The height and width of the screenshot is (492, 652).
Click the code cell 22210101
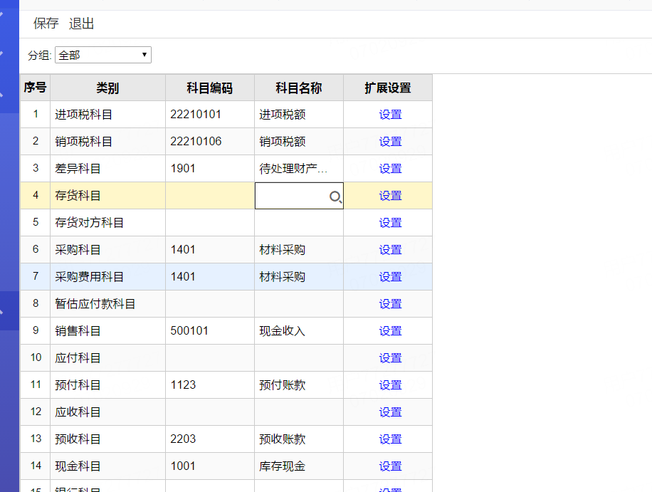click(x=210, y=115)
